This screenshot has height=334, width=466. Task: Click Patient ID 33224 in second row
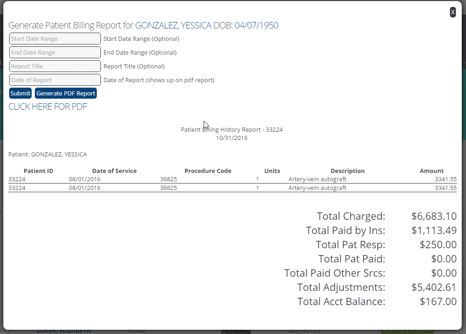point(17,188)
